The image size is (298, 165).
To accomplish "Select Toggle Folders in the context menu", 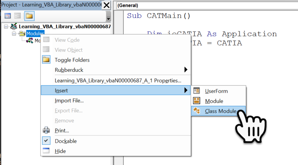I will point(72,60).
